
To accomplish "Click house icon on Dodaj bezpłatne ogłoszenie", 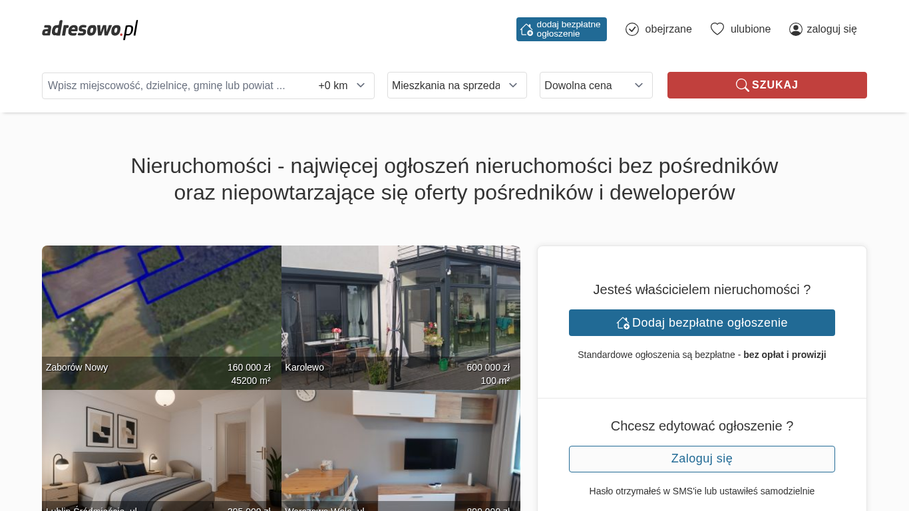I will point(623,323).
